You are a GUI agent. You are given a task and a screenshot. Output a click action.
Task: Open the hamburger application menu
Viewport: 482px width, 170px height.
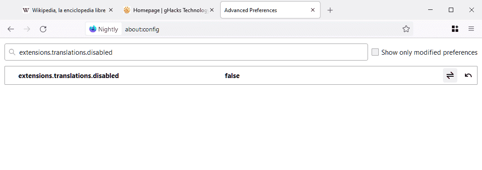[471, 29]
